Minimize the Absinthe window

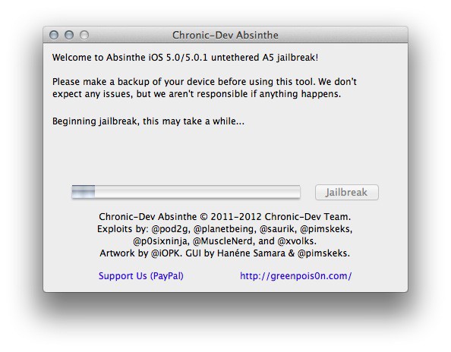(69, 35)
